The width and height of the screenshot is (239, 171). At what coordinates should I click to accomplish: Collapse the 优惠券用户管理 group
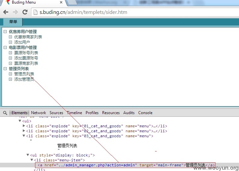pyautogui.click(x=5, y=31)
